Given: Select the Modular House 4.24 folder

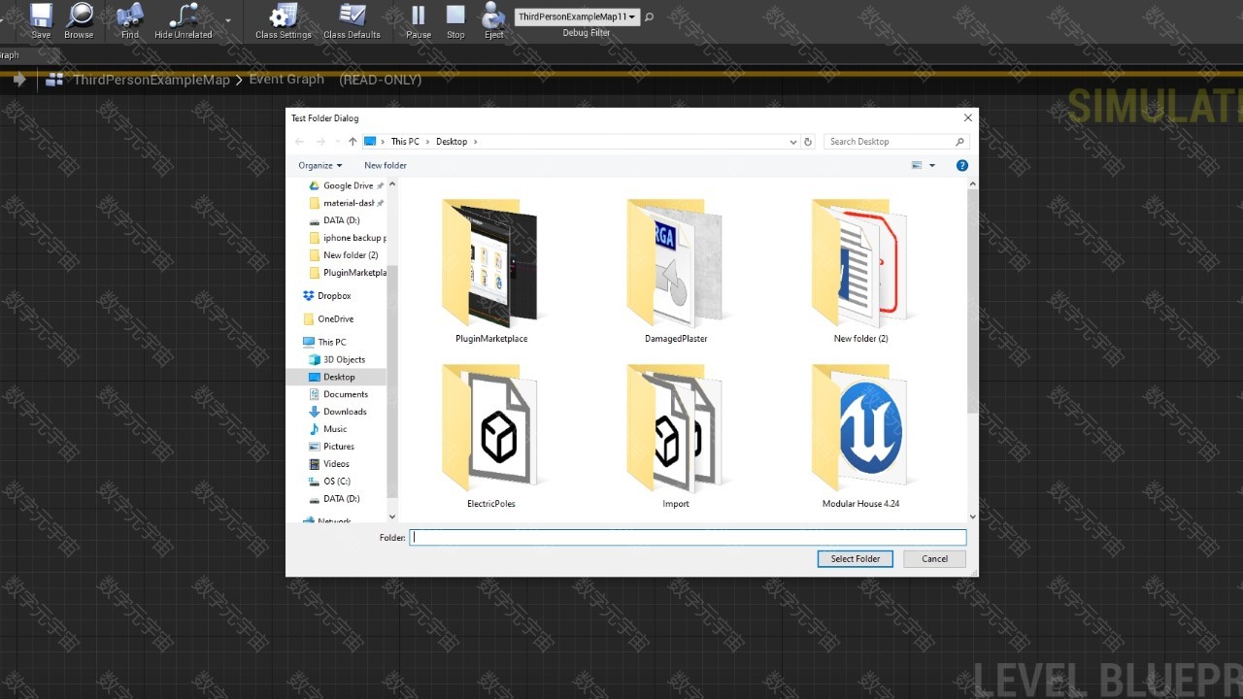Looking at the screenshot, I should tap(860, 437).
